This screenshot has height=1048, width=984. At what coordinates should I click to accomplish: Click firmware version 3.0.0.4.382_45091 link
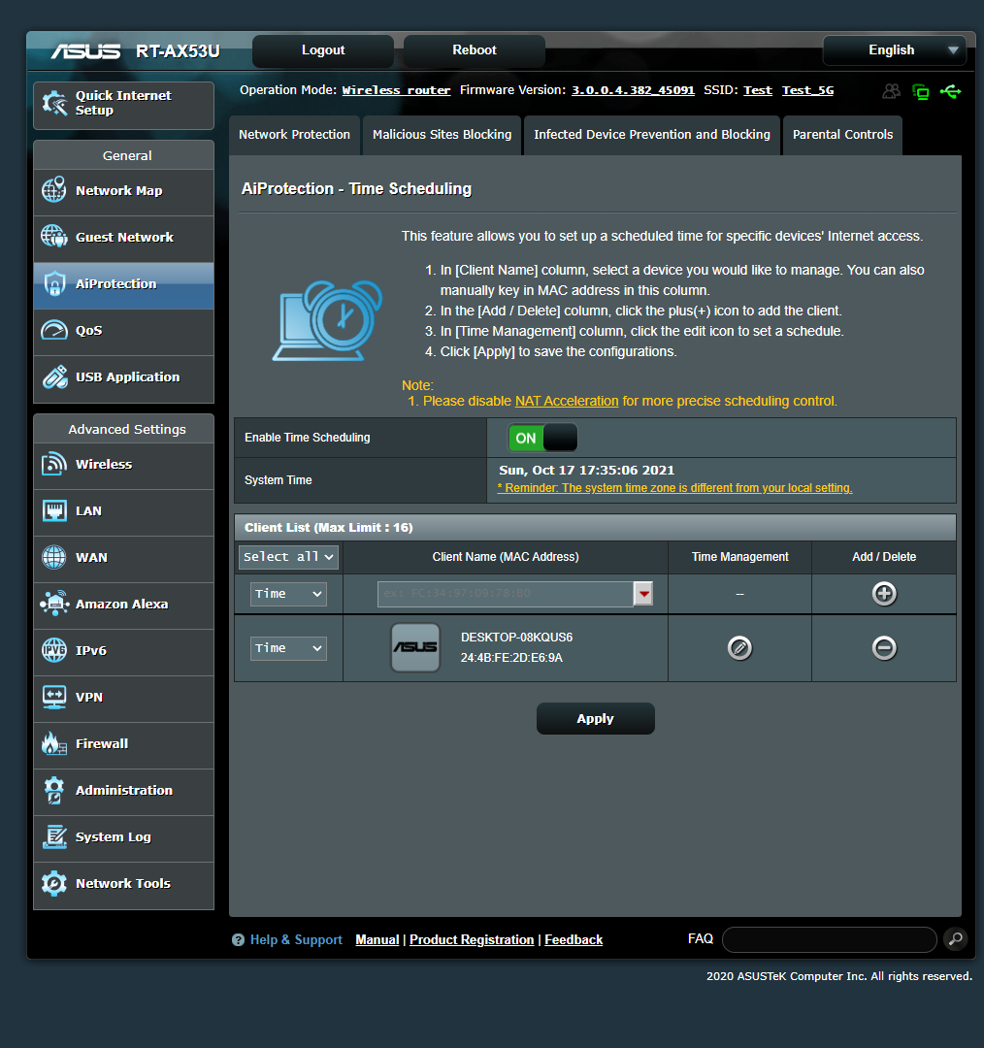[633, 90]
